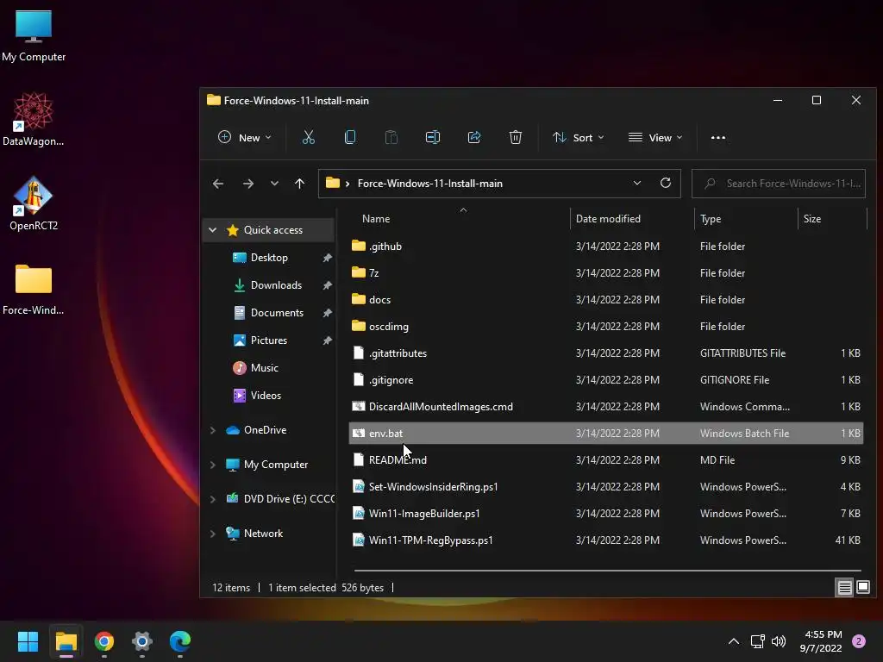The width and height of the screenshot is (883, 662).
Task: Switch to details view layout icon
Action: pos(845,588)
